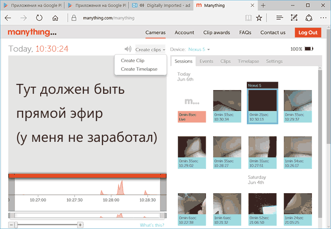
Task: Open a new tab with plus button
Action: pos(263,6)
